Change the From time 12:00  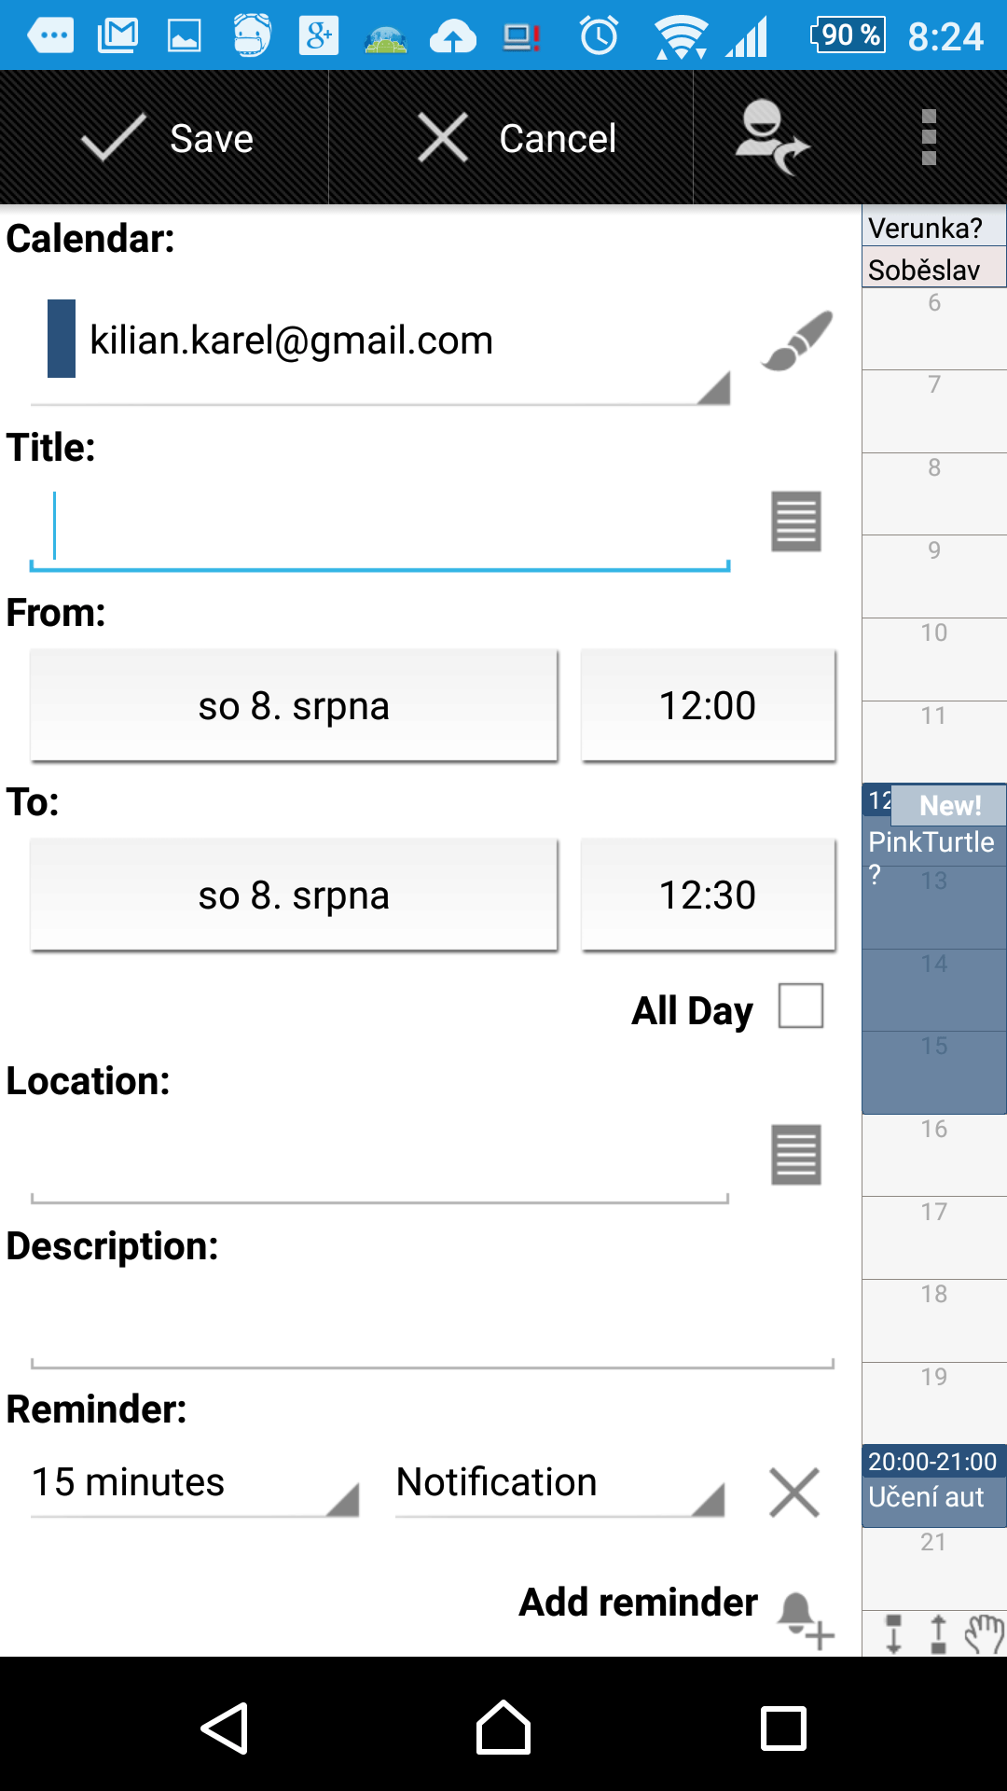[x=708, y=706]
